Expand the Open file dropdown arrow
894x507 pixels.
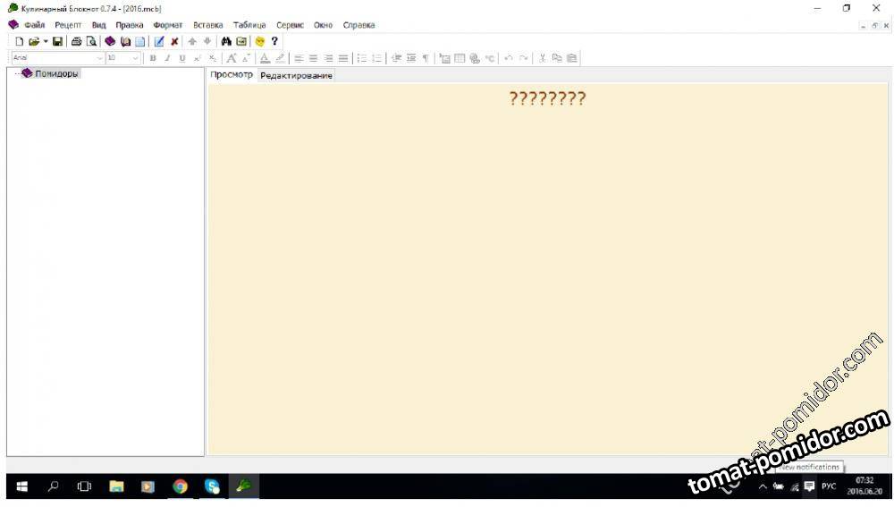pos(46,41)
